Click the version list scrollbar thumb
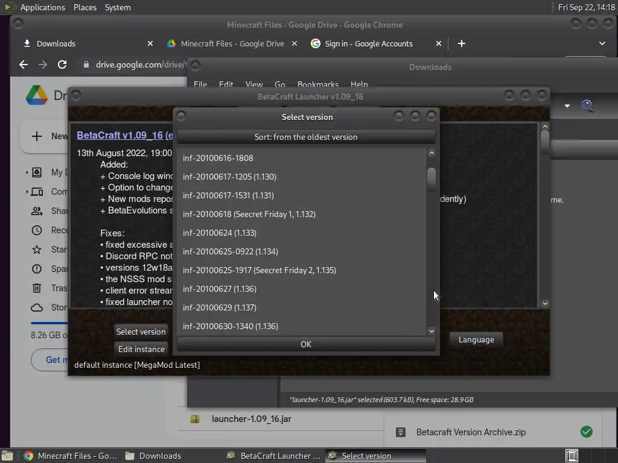This screenshot has height=463, width=618. (432, 178)
